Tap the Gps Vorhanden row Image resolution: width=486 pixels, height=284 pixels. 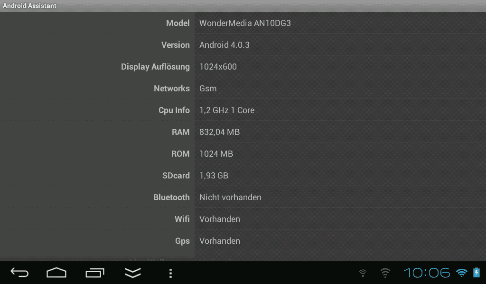tap(243, 241)
